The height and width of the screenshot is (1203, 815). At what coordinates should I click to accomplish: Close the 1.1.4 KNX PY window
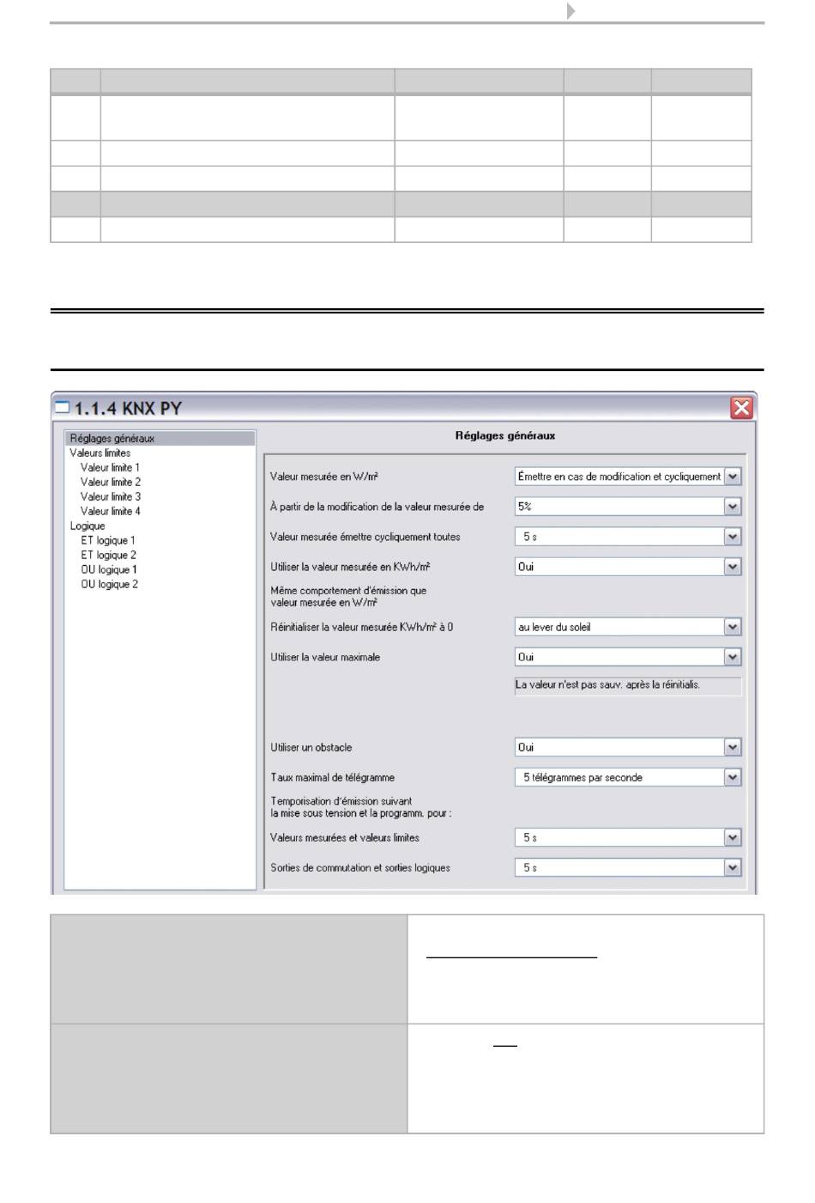tap(741, 408)
